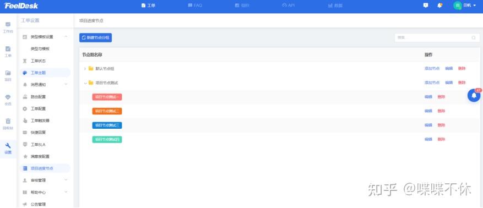Collapse the 类型模板设置 menu chevron

tap(66, 37)
